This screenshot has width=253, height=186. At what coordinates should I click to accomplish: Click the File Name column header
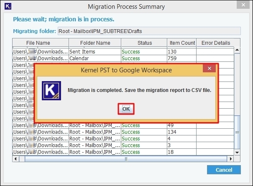(41, 43)
